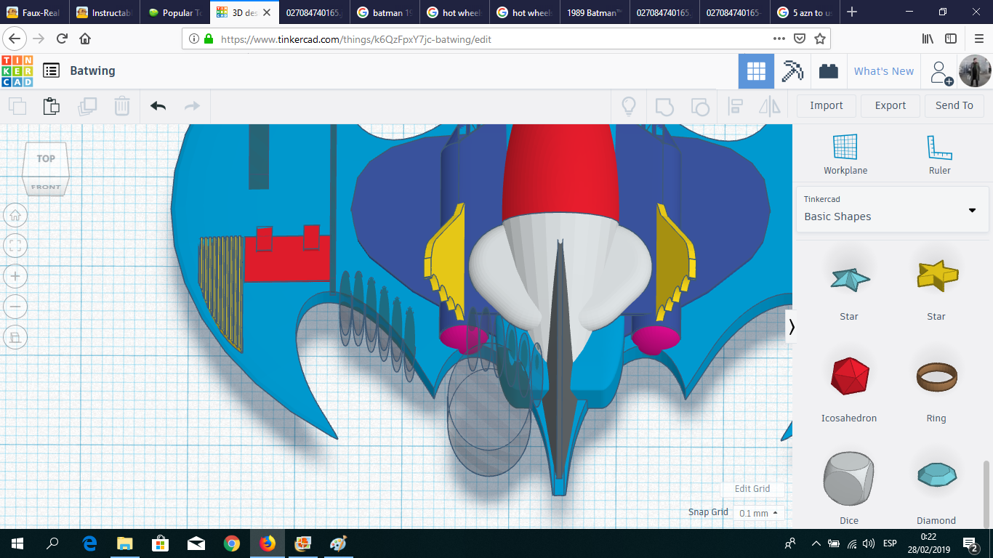Viewport: 993px width, 558px height.
Task: Invite people to collaborate
Action: (x=941, y=72)
